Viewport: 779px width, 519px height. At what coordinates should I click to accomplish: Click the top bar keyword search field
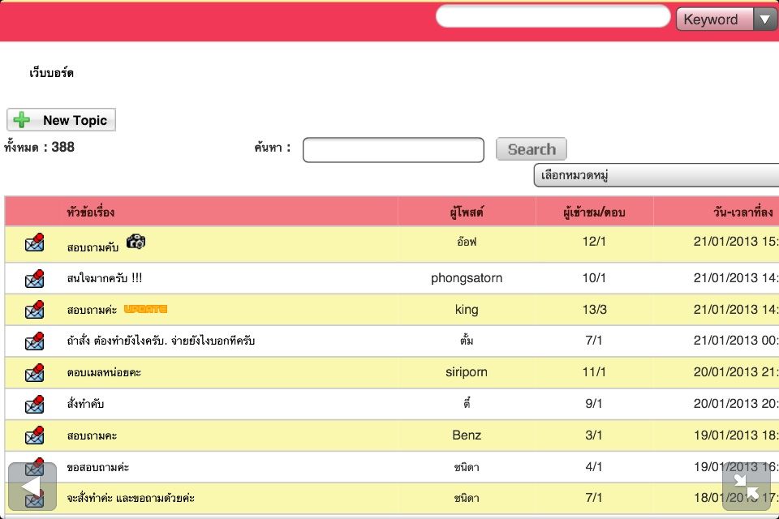pos(552,17)
